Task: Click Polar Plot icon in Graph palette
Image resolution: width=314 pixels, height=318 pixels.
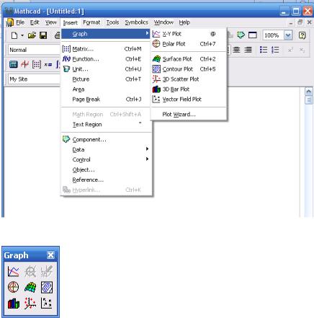Action: point(14,287)
